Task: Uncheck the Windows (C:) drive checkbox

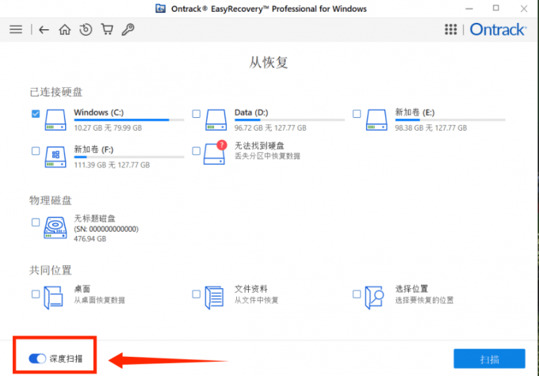Action: click(x=36, y=114)
